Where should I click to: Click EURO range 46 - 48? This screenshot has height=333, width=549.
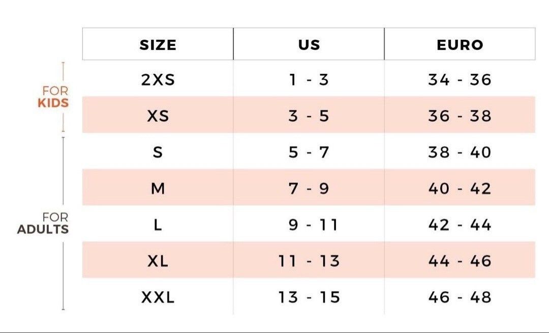[x=460, y=297]
